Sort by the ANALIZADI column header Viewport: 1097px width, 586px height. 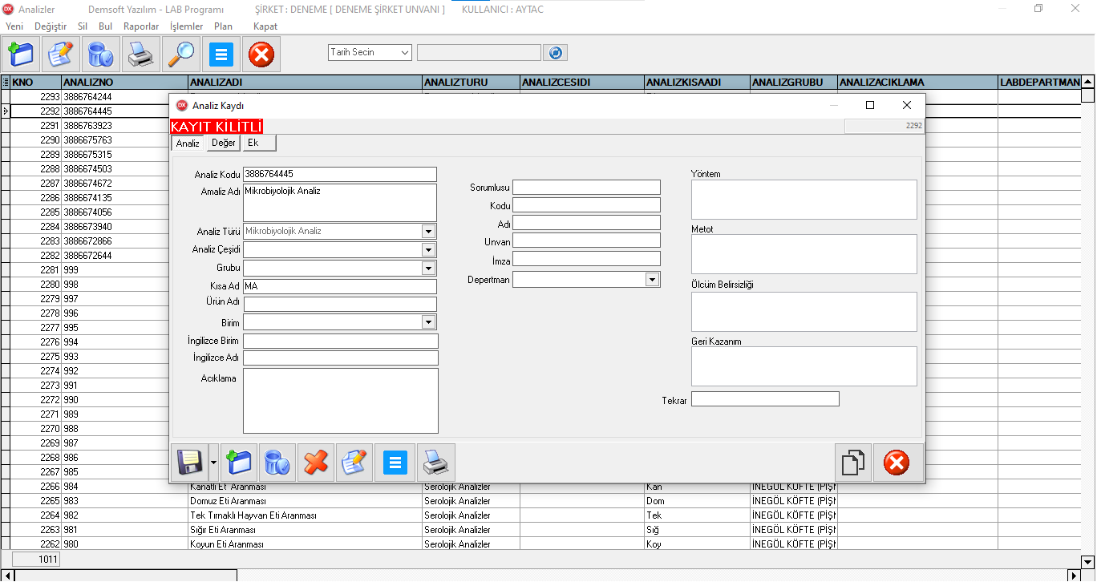(305, 82)
